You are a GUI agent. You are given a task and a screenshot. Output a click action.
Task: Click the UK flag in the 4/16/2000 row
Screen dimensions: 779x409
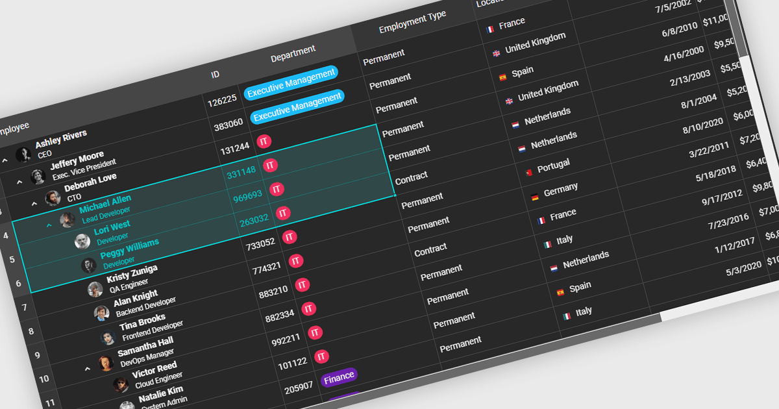pos(509,100)
